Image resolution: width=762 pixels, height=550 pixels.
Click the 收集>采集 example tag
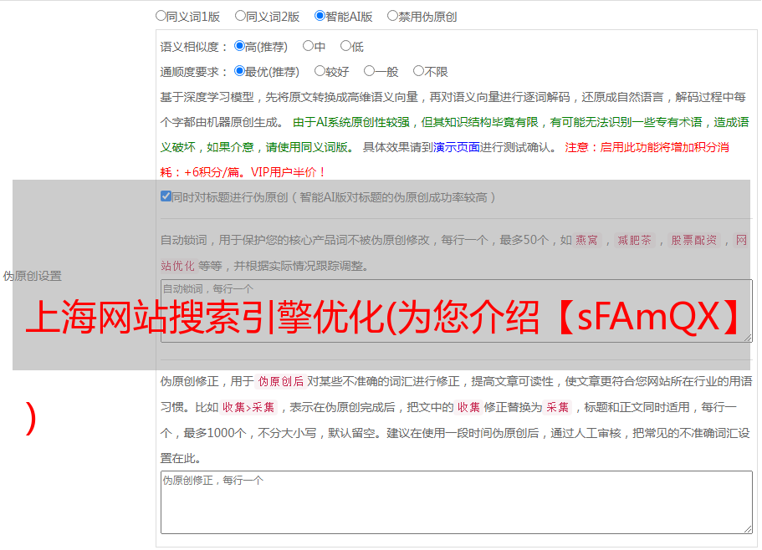pyautogui.click(x=248, y=407)
